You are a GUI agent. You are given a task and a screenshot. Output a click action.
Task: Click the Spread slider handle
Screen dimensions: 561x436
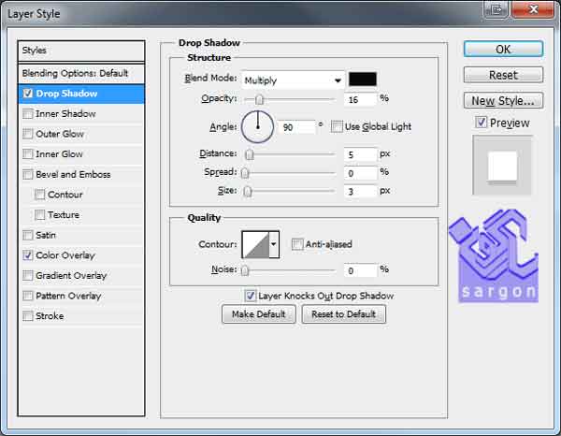tap(245, 173)
